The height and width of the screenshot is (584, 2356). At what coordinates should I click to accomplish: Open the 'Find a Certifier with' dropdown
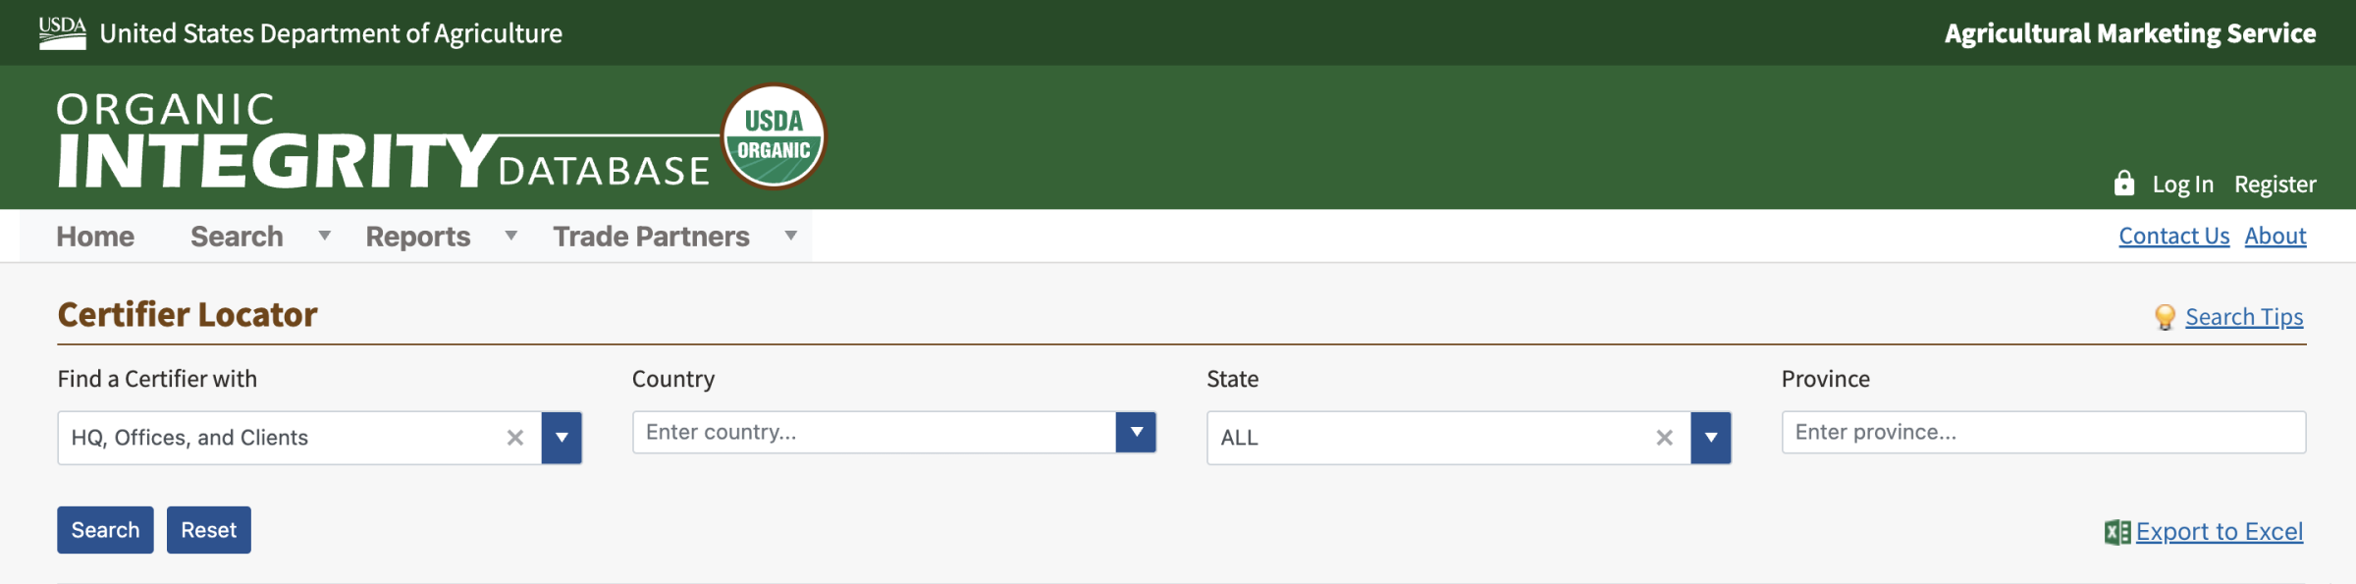click(x=562, y=438)
